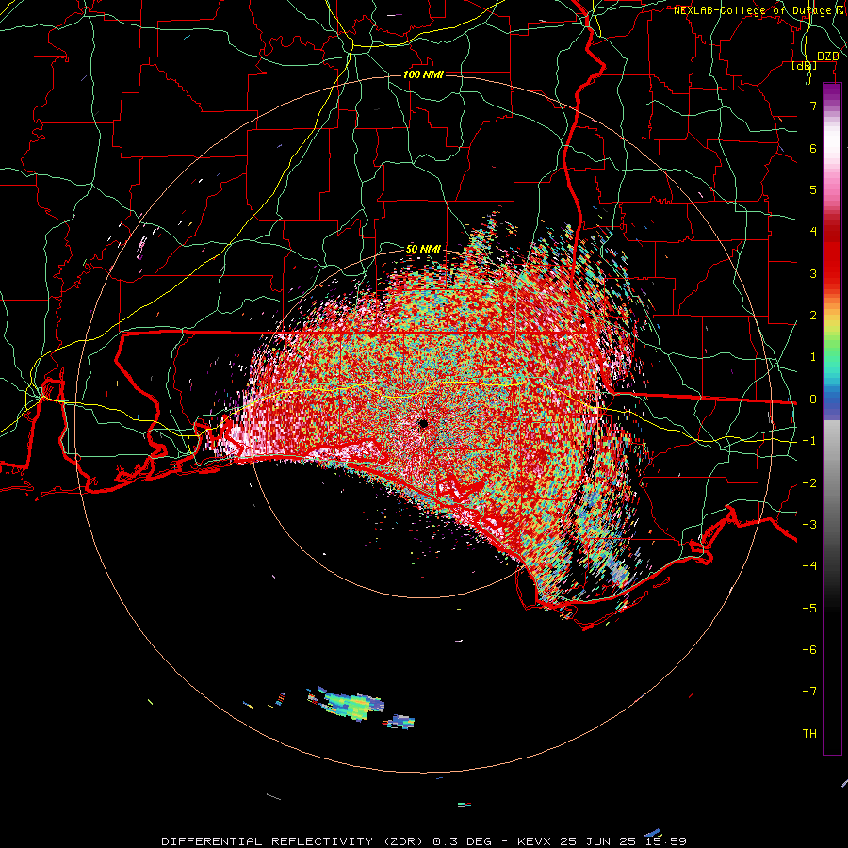Click the bottom caption "DIFFERENTIAL REFLECTIVITY (ZDR)"

click(295, 841)
